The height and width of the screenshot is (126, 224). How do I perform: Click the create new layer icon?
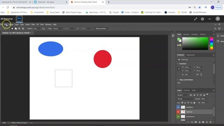click(x=207, y=122)
